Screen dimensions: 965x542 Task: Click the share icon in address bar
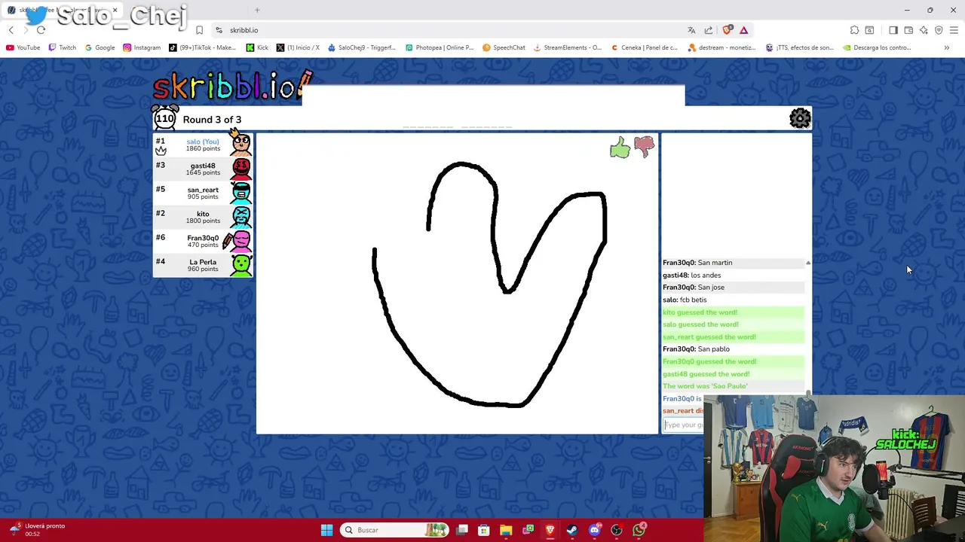[709, 30]
